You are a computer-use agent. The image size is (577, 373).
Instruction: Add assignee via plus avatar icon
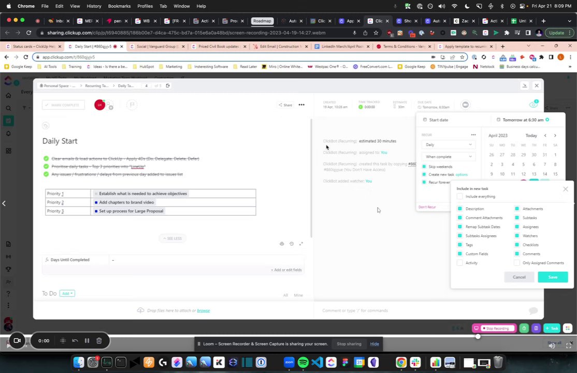pyautogui.click(x=110, y=106)
